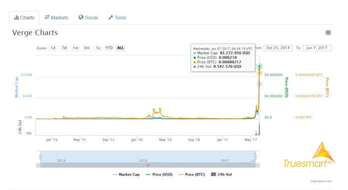The height and width of the screenshot is (190, 348).
Task: Click the left handle of the range navigator
Action: tap(40, 157)
